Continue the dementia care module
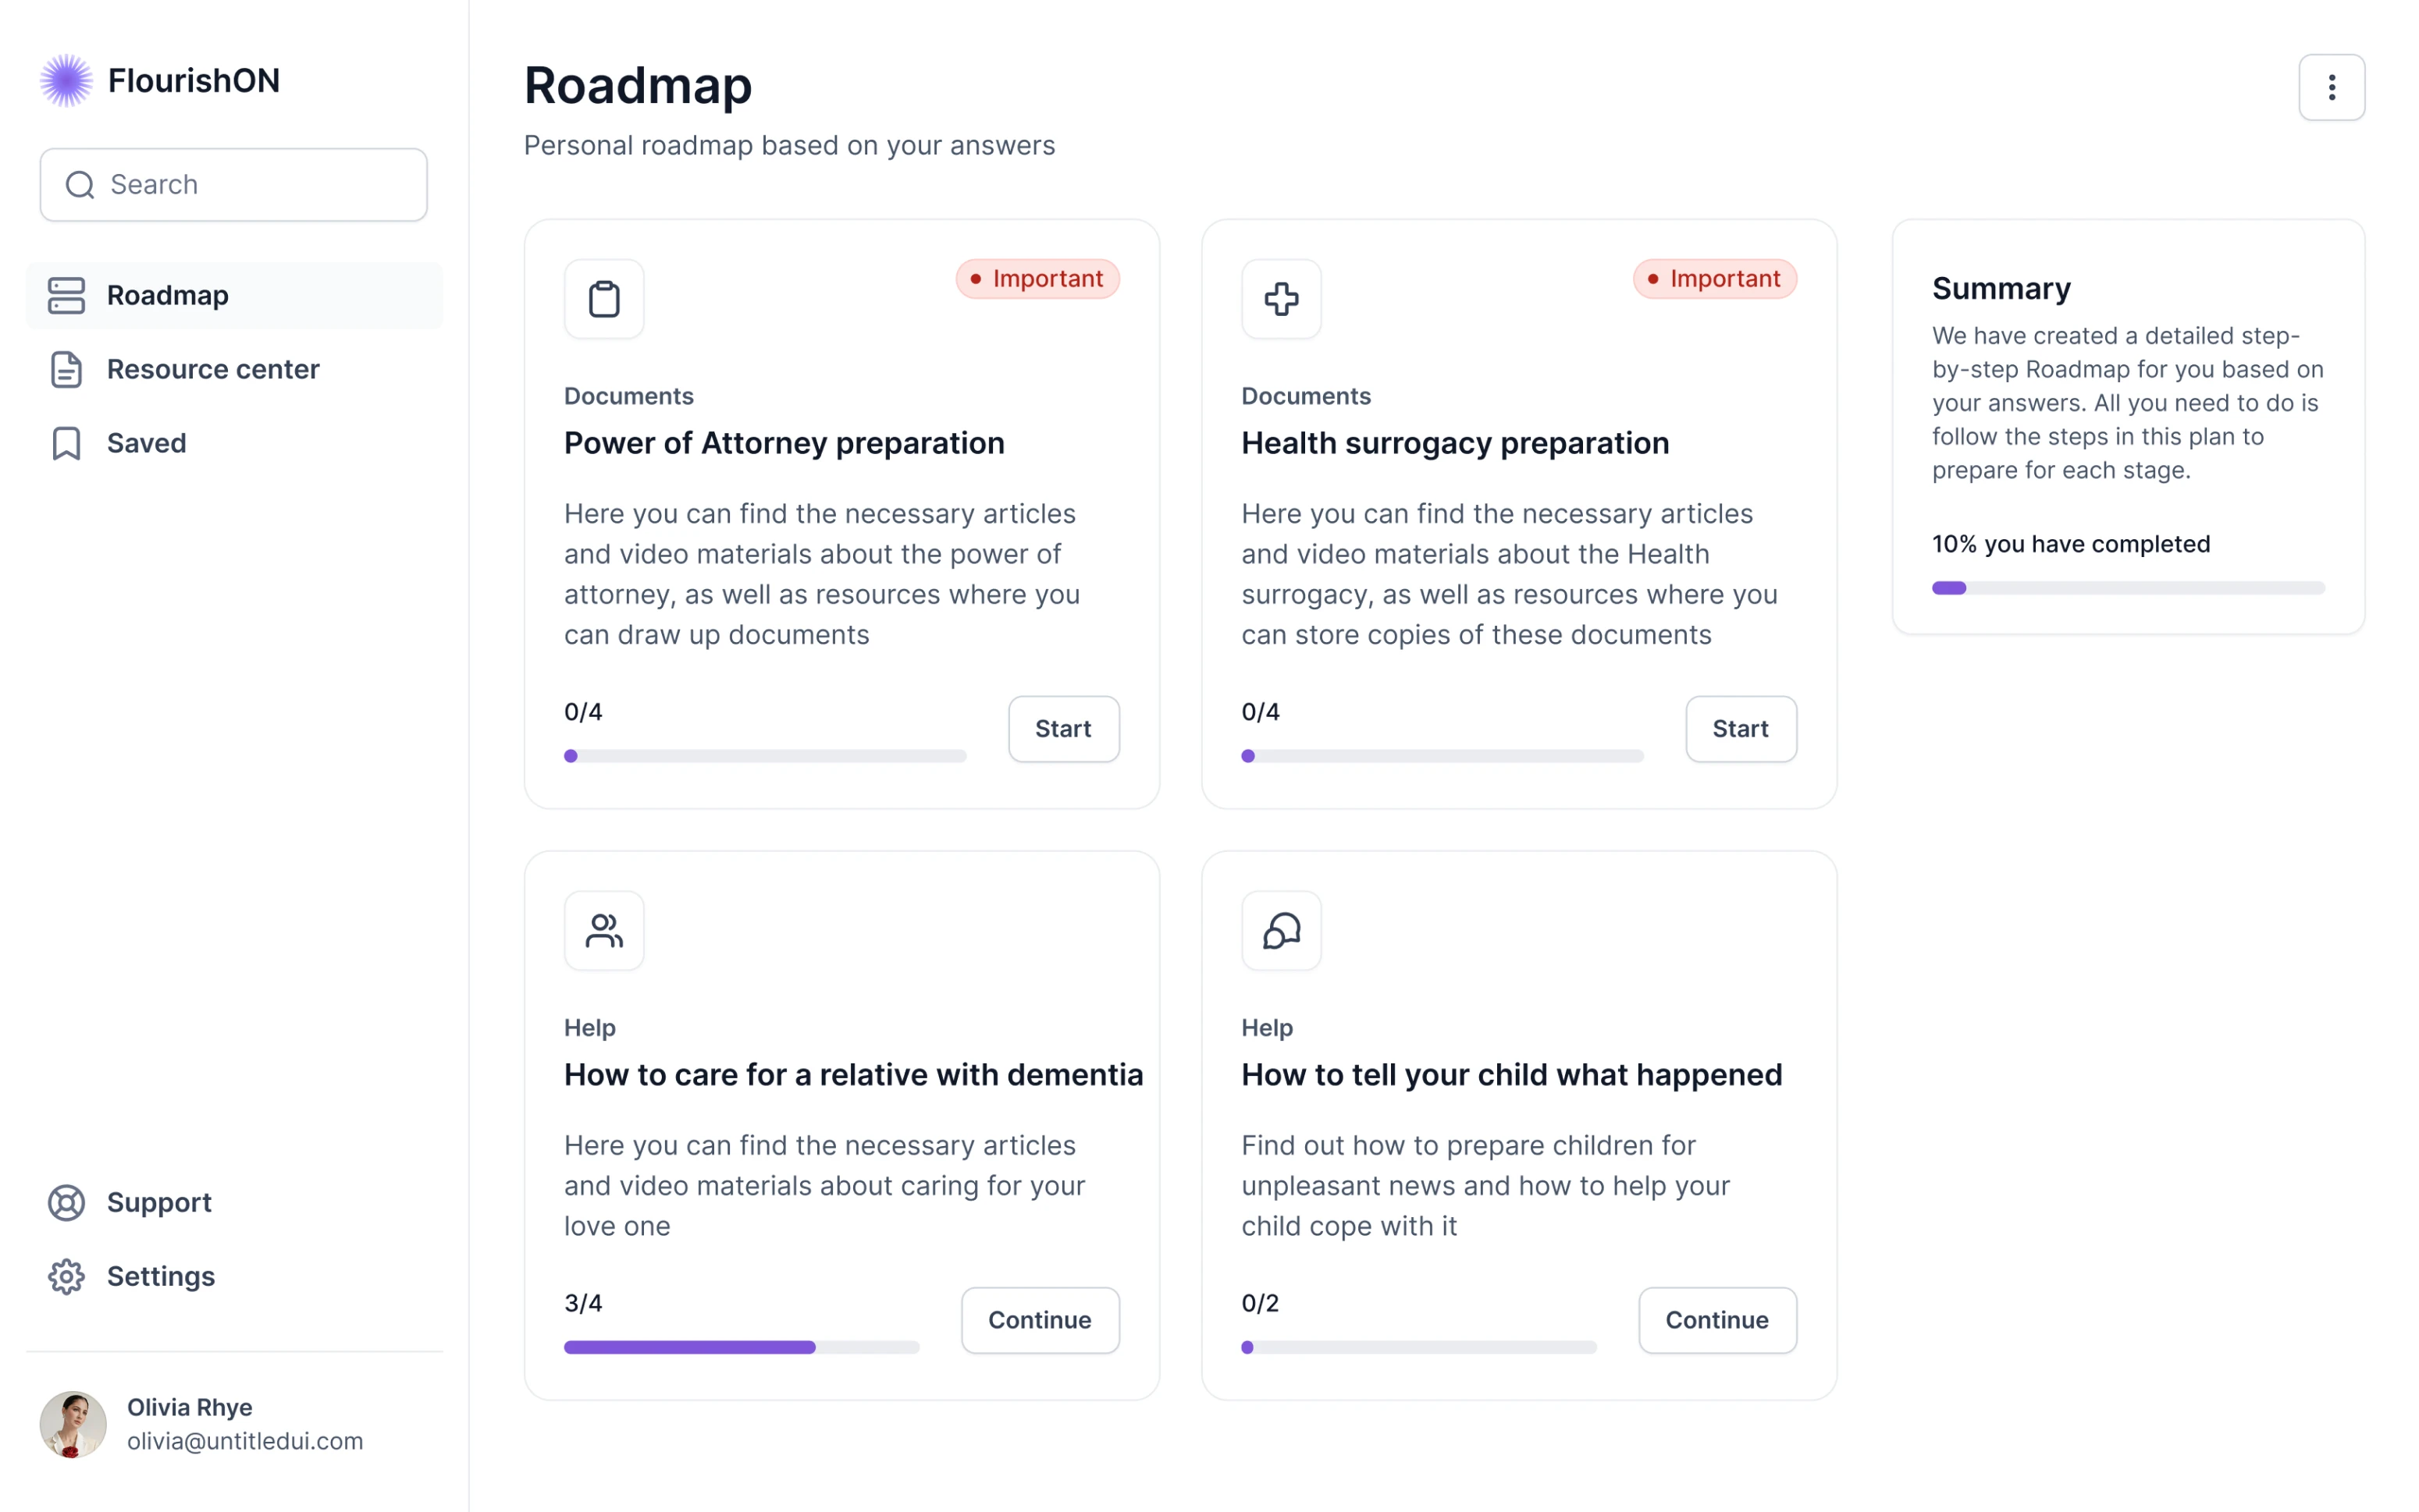The image size is (2419, 1512). point(1041,1320)
